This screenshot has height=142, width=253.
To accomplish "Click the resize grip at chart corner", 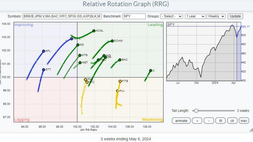I will click(251, 130).
